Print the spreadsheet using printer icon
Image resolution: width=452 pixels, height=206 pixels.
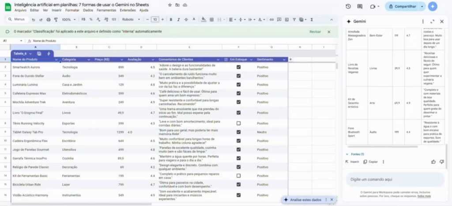pos(49,19)
